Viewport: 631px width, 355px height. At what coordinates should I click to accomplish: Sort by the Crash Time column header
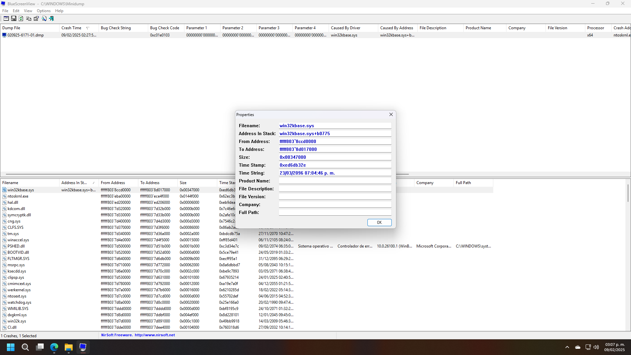(x=79, y=28)
